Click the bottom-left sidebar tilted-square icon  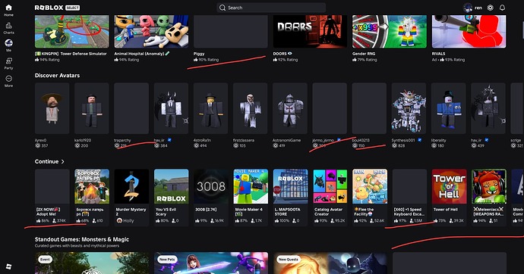click(8, 266)
